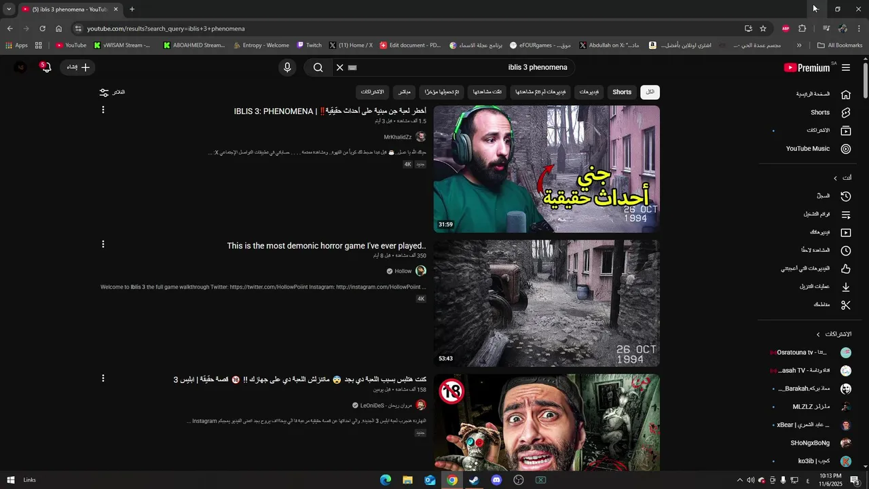Open the Chrome extensions puzzle icon
Image resolution: width=869 pixels, height=489 pixels.
click(802, 29)
